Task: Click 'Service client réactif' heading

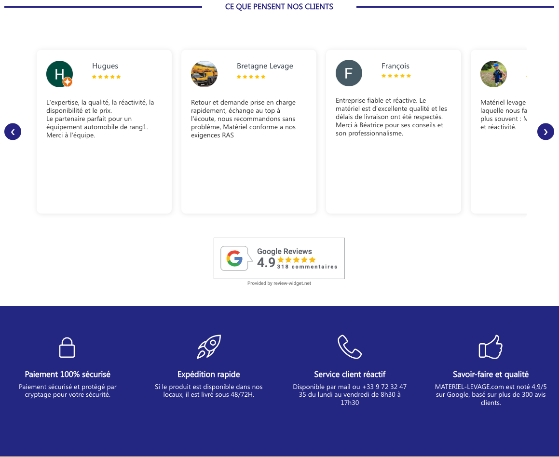Action: click(x=350, y=375)
